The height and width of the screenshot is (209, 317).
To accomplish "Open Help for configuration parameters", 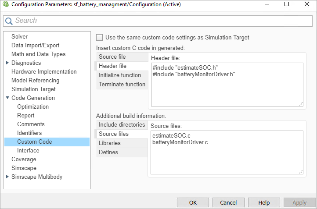I will [264, 202].
